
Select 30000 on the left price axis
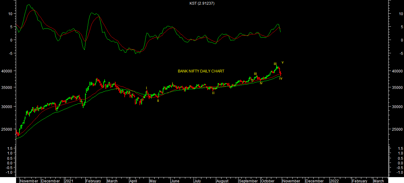point(7,107)
